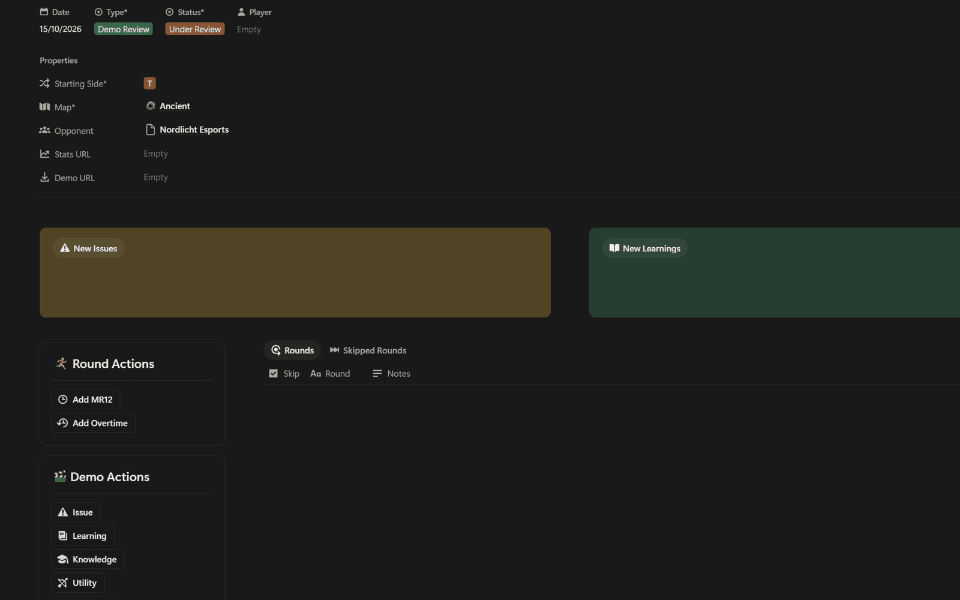Image resolution: width=960 pixels, height=600 pixels.
Task: Click the Round column Aa icon
Action: click(x=316, y=373)
